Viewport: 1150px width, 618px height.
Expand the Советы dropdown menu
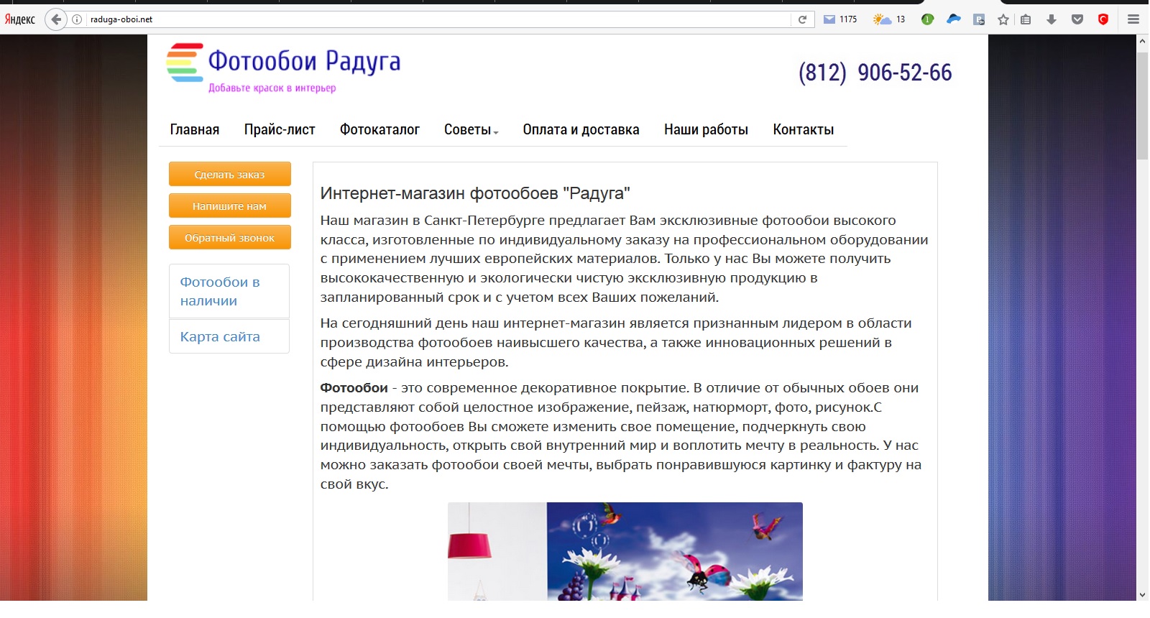click(x=471, y=129)
